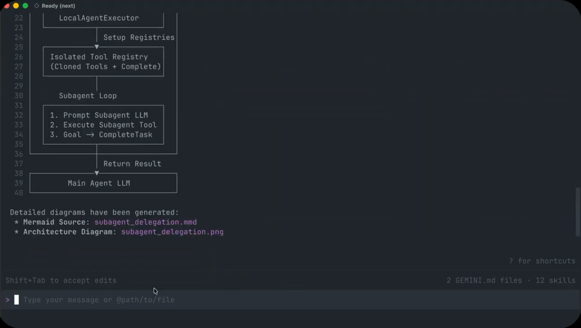The image size is (581, 328).
Task: Click the 'Subagent Loop' label
Action: 88,96
